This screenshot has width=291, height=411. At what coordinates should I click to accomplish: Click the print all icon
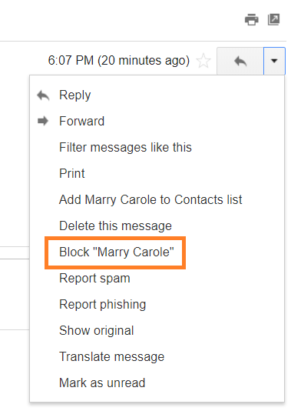(x=252, y=20)
